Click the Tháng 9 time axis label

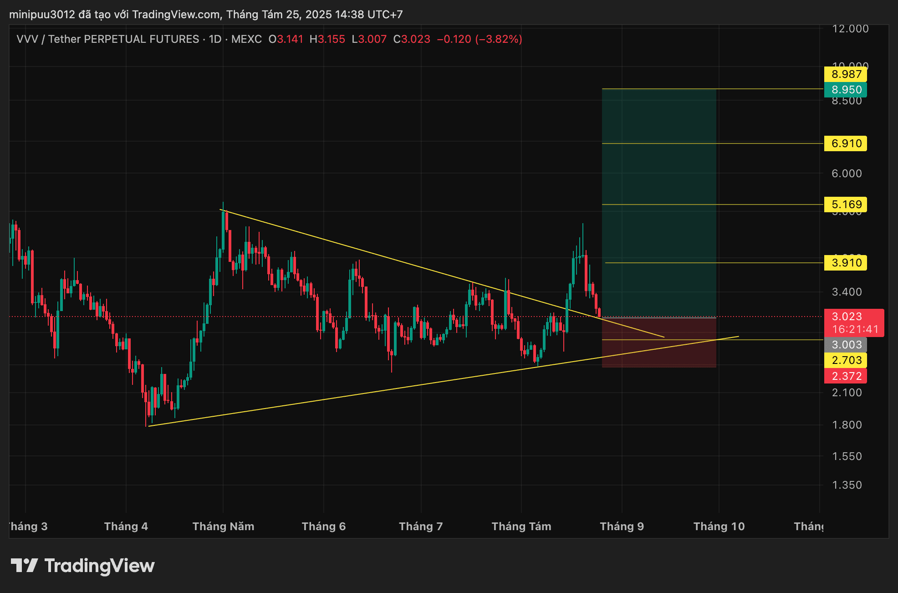pos(622,527)
